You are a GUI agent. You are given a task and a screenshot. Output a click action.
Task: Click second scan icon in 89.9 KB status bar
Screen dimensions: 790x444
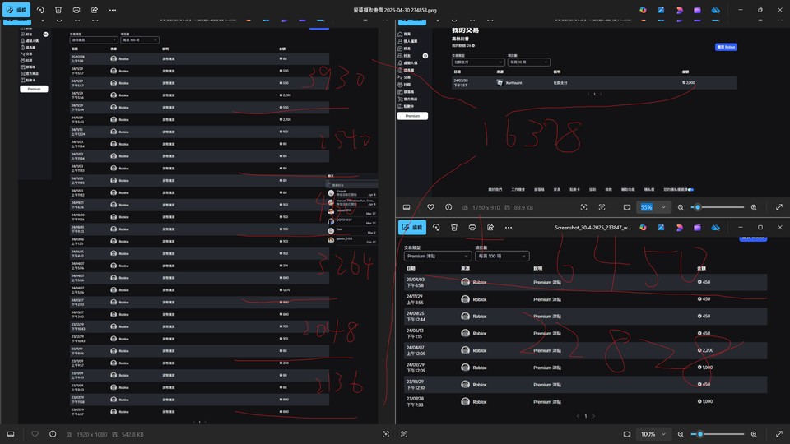coord(602,207)
